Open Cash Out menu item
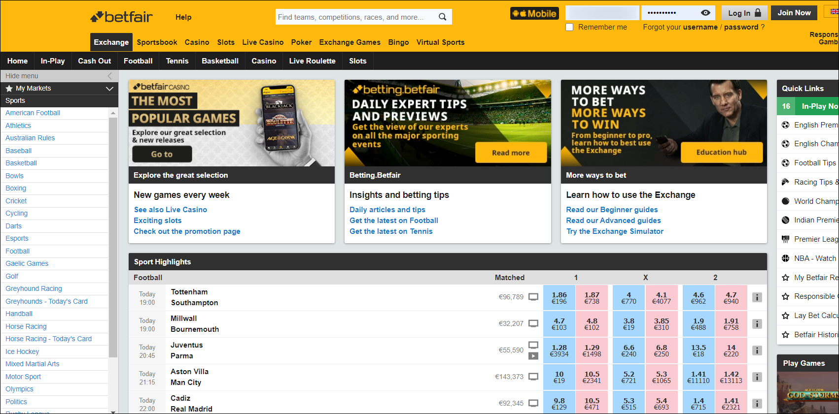 tap(94, 61)
